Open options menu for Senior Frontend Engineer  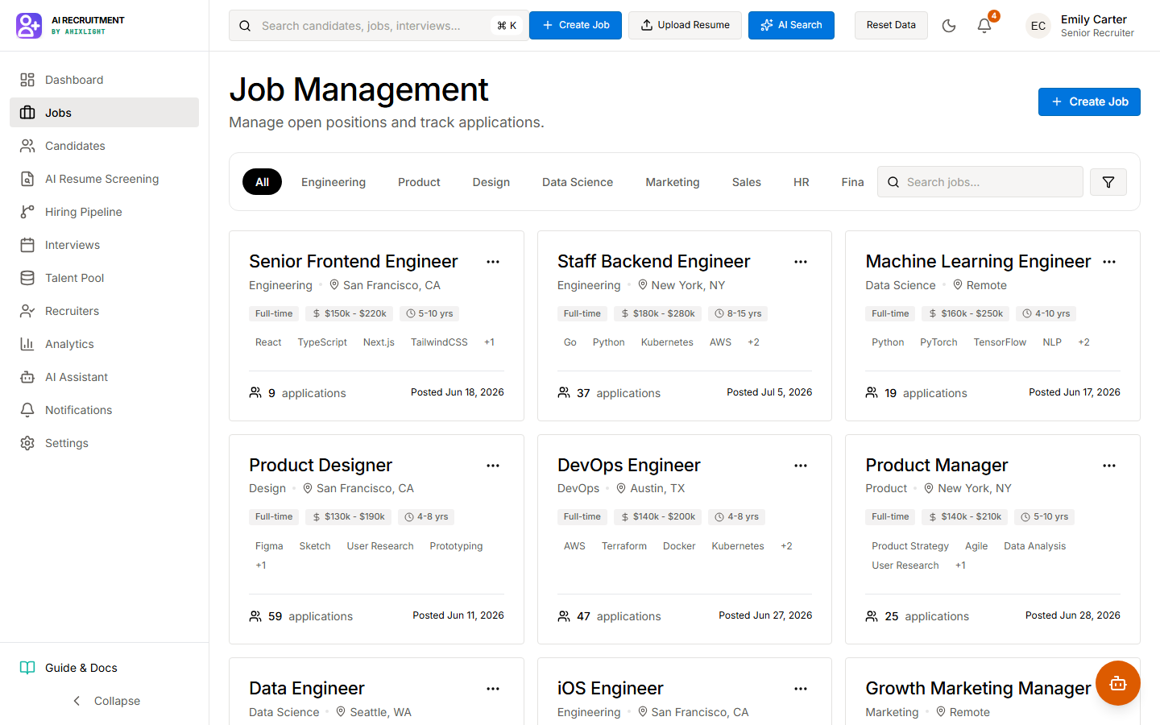pyautogui.click(x=493, y=262)
